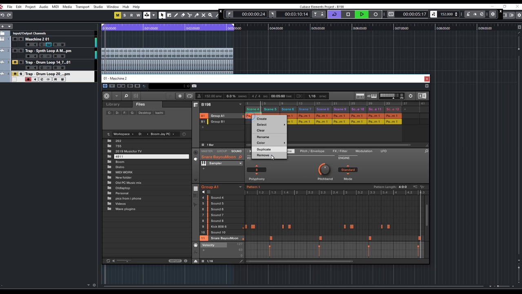
Task: Select the Erase tool in toolbar
Action: click(x=183, y=15)
